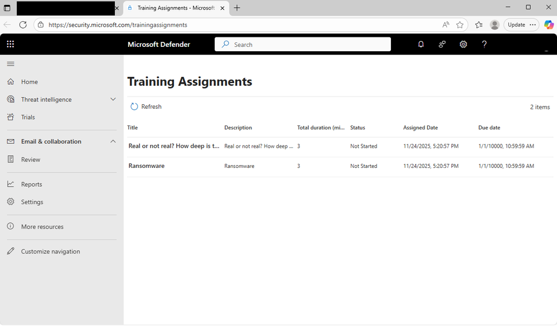
Task: Click the sidebar Settings gear icon
Action: 11,201
